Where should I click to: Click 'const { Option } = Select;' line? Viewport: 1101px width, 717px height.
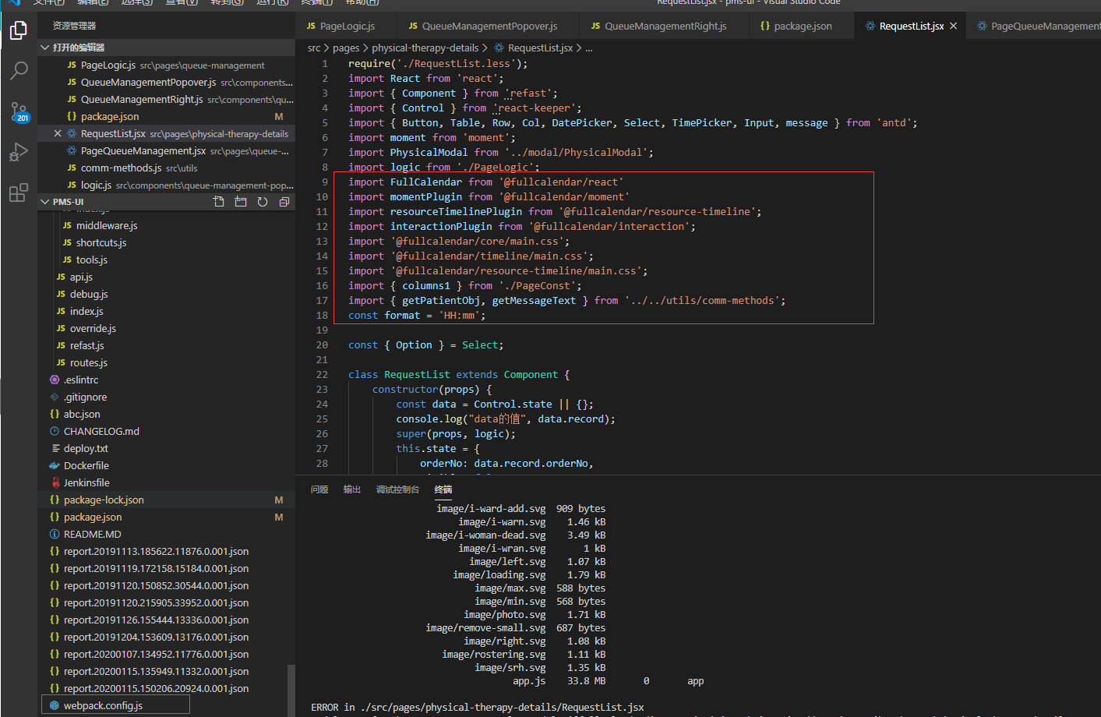click(425, 345)
